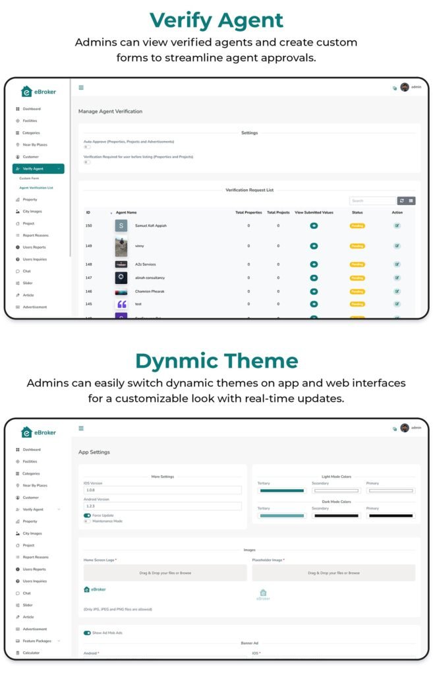This screenshot has width=433, height=675.
Task: Open the eye icon for A2z Services row
Action: 314,264
